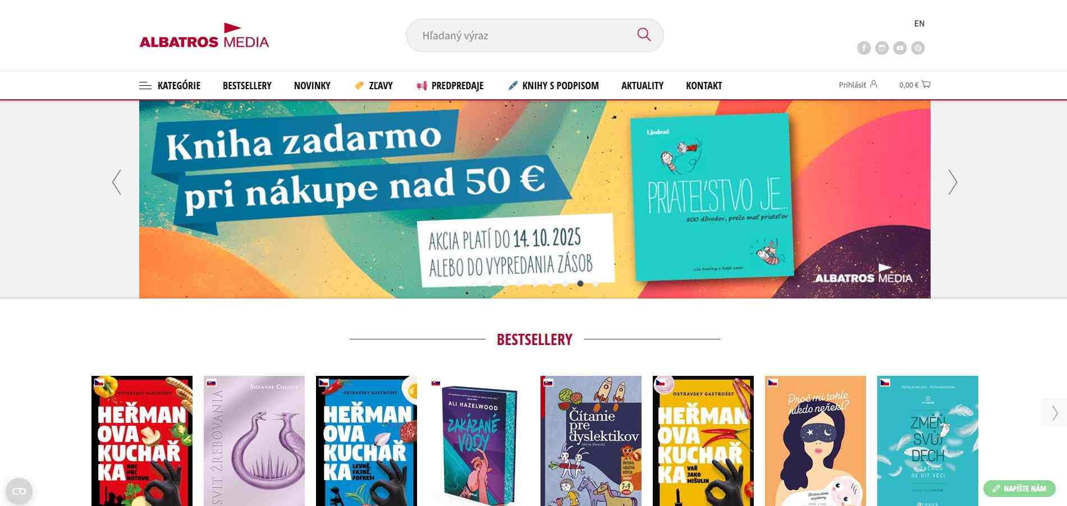
Task: Click the Albatros Media logo
Action: tap(204, 35)
